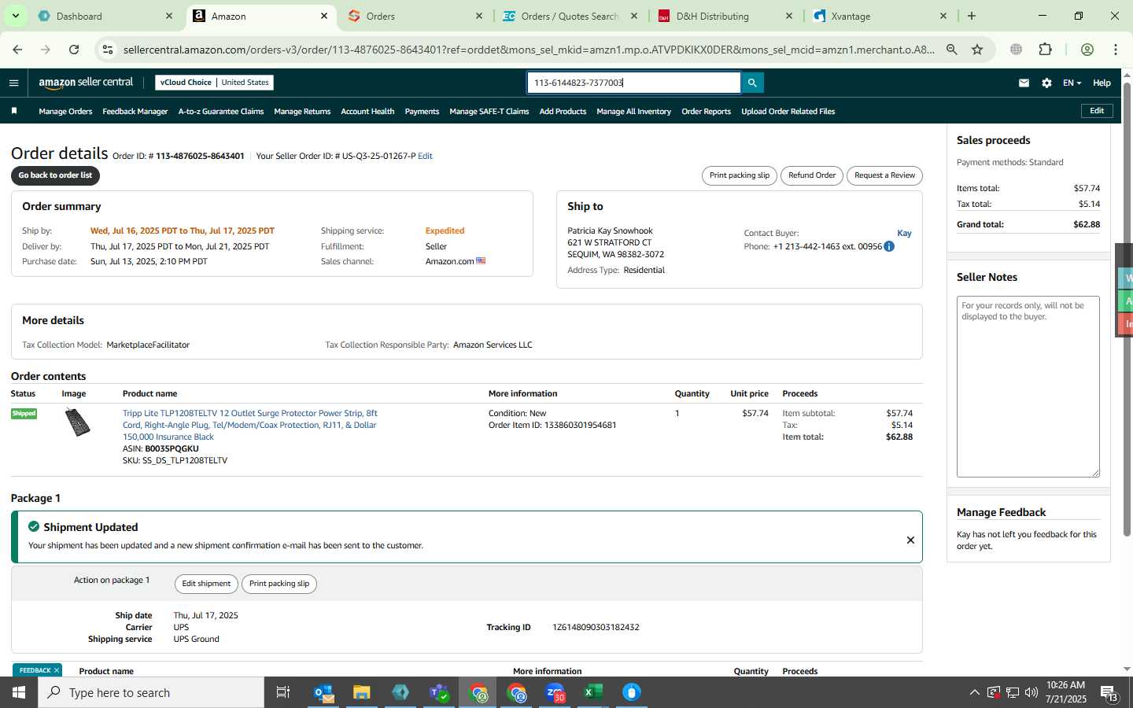Click the Request a Review button
This screenshot has height=708, width=1133.
(884, 175)
